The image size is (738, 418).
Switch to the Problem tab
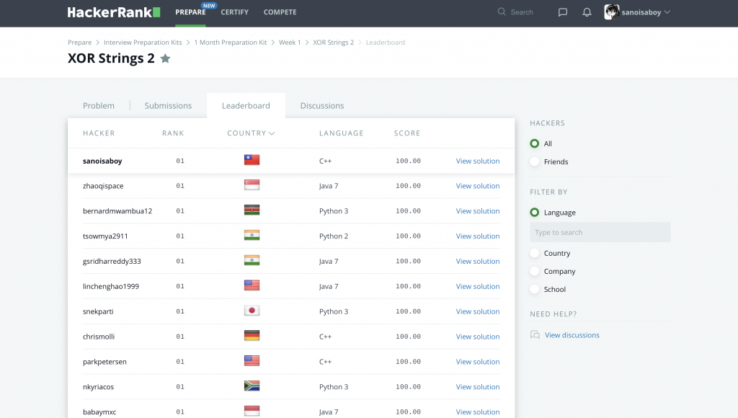coord(98,105)
